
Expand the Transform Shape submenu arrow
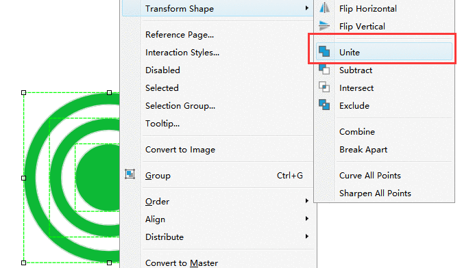(x=306, y=8)
